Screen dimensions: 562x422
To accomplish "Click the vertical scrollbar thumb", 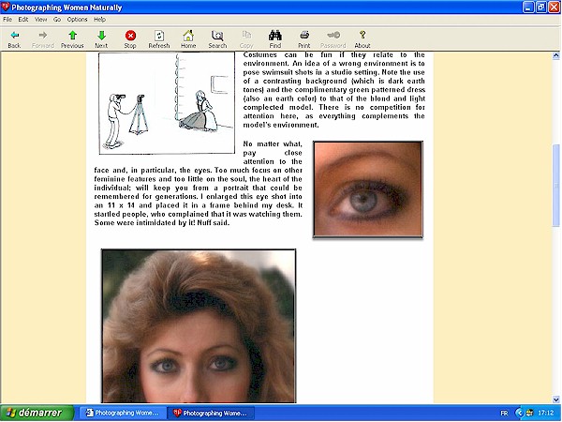I will coord(555,185).
